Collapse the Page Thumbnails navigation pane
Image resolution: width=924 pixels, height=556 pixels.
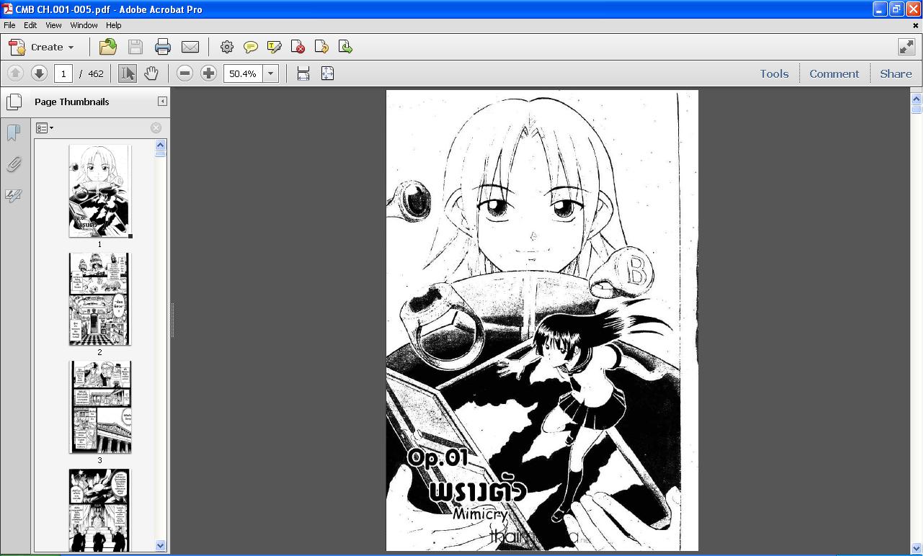point(162,102)
